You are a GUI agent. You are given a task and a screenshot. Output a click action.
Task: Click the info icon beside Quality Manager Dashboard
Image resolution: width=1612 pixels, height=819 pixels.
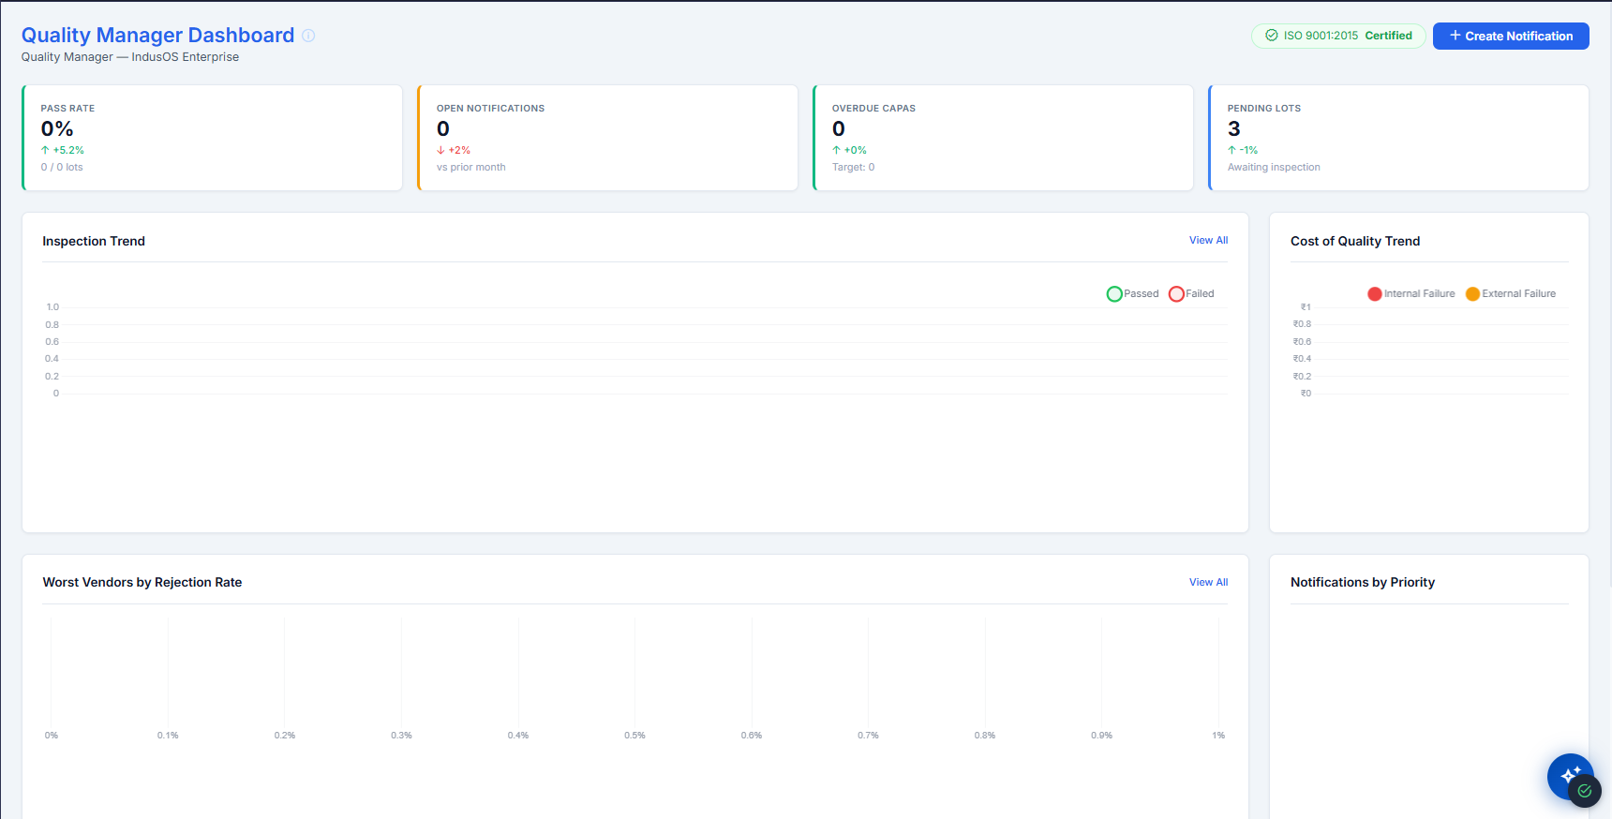(308, 36)
